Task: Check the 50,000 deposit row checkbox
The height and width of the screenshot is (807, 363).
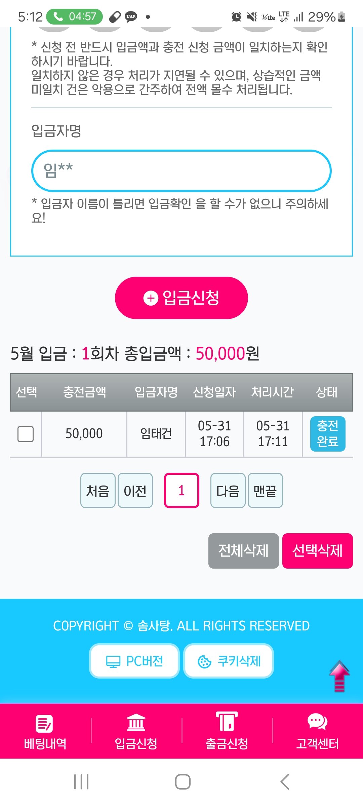Action: [x=26, y=434]
